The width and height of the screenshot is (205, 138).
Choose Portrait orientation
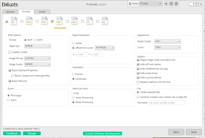73,74
